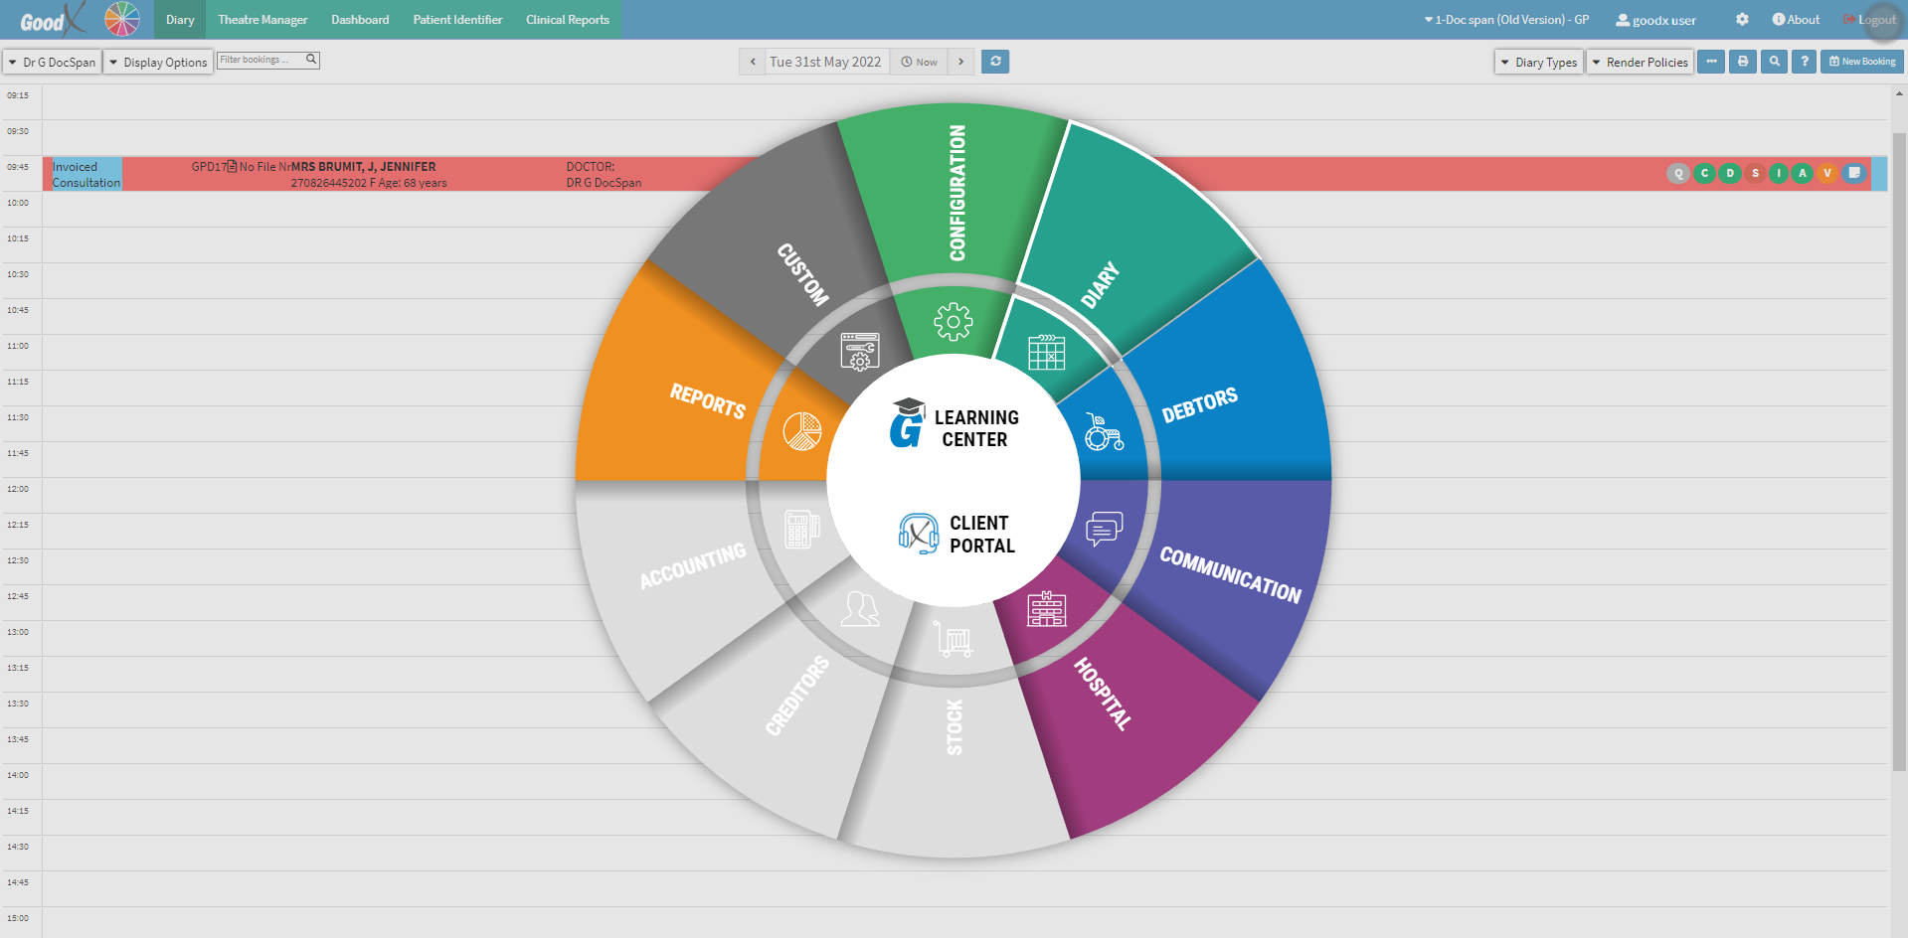Click the Invoiced Consultation status block
Image resolution: width=1908 pixels, height=938 pixels.
(x=87, y=174)
